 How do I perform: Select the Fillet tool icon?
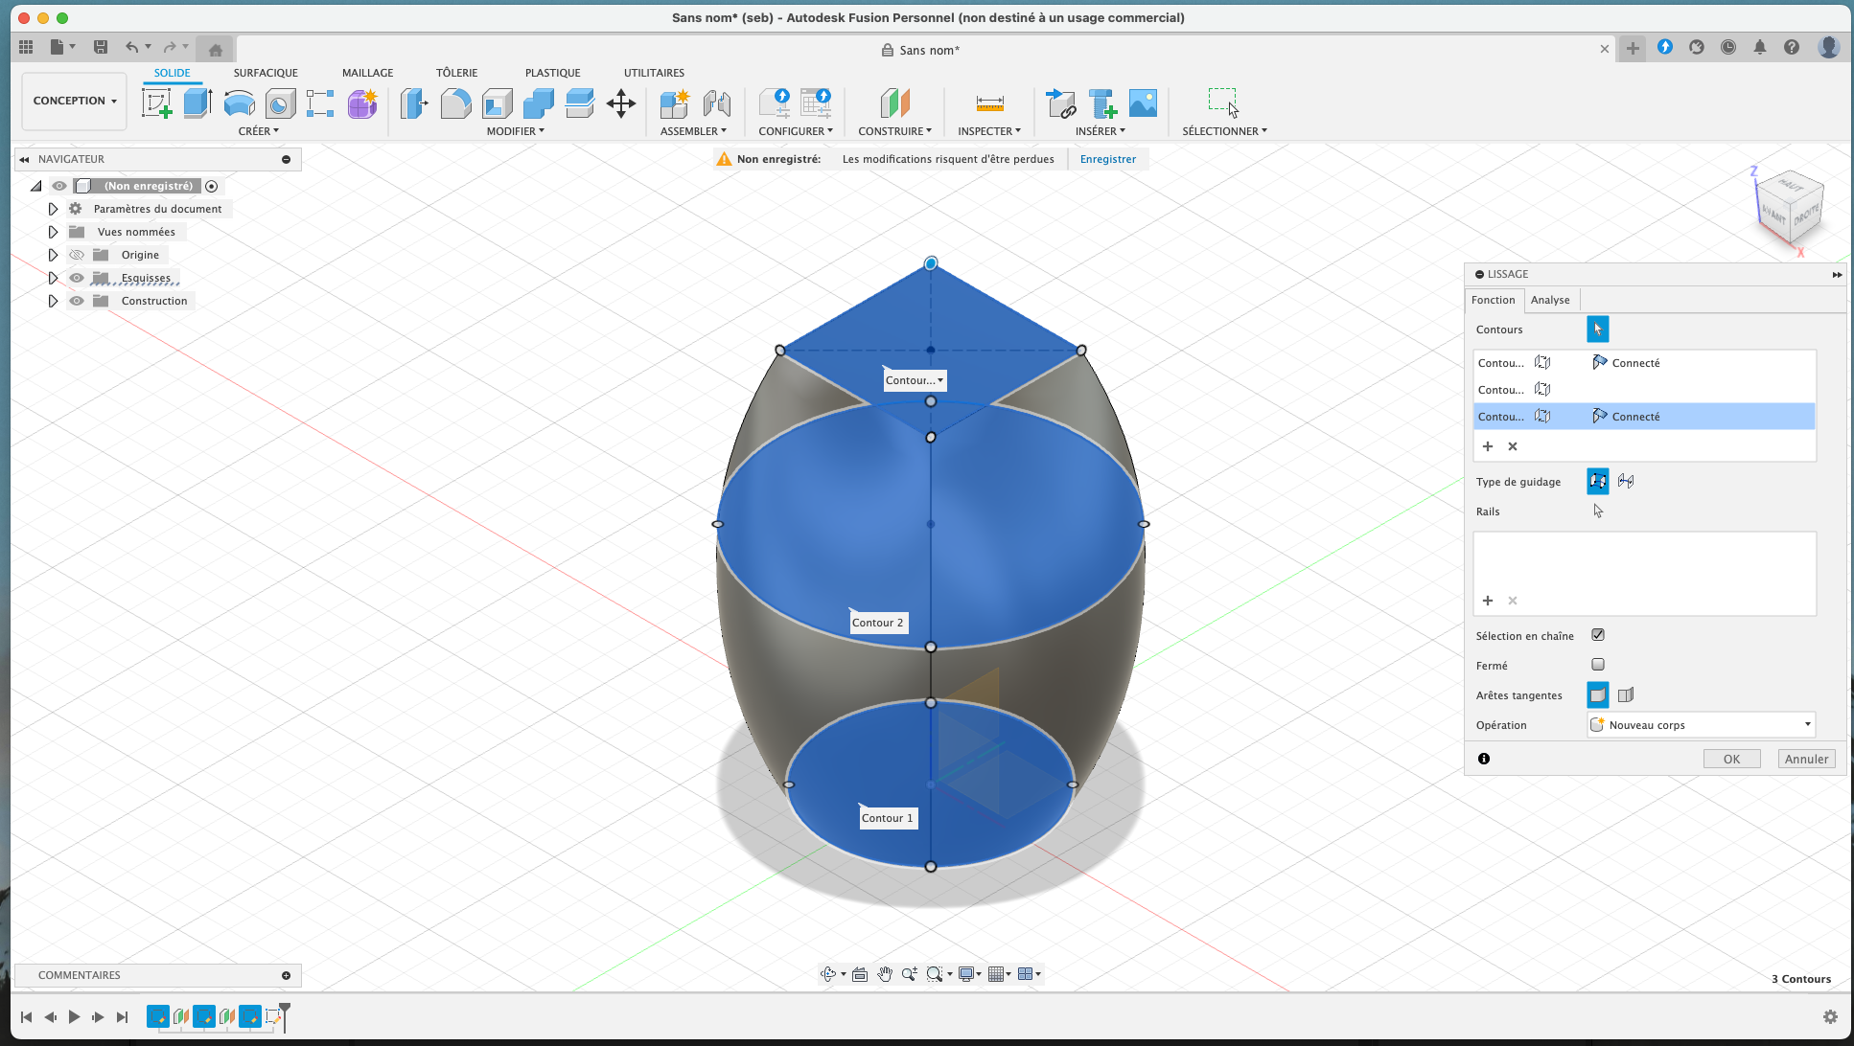[x=455, y=102]
